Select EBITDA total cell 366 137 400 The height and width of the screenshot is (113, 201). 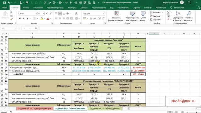[x=138, y=74]
